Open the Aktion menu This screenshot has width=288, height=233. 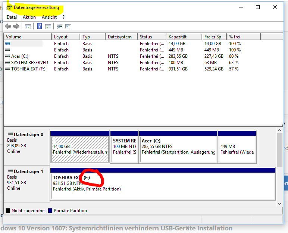pyautogui.click(x=29, y=17)
